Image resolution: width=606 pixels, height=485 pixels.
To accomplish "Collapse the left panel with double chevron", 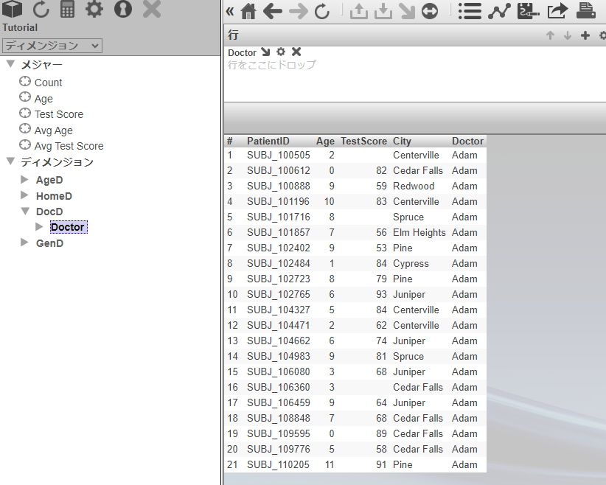I will pyautogui.click(x=230, y=11).
